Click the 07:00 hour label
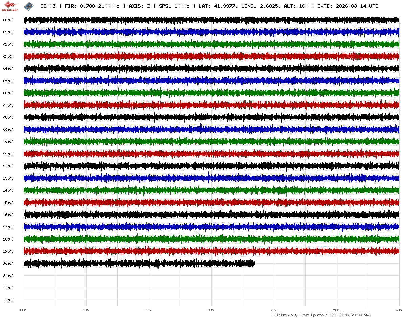This screenshot has height=318, width=406. pos(8,105)
